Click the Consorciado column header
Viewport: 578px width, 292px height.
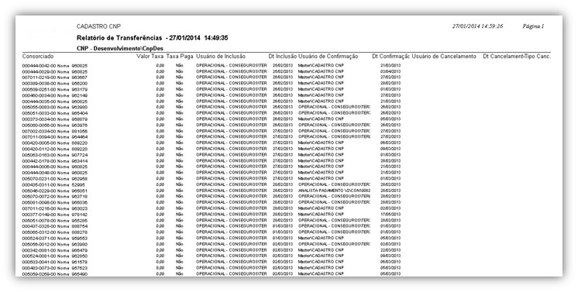[x=38, y=57]
